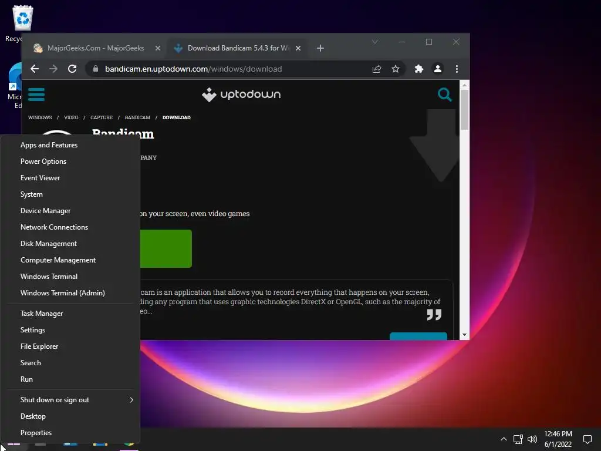
Task: Choose Search in the menu
Action: coord(70,363)
